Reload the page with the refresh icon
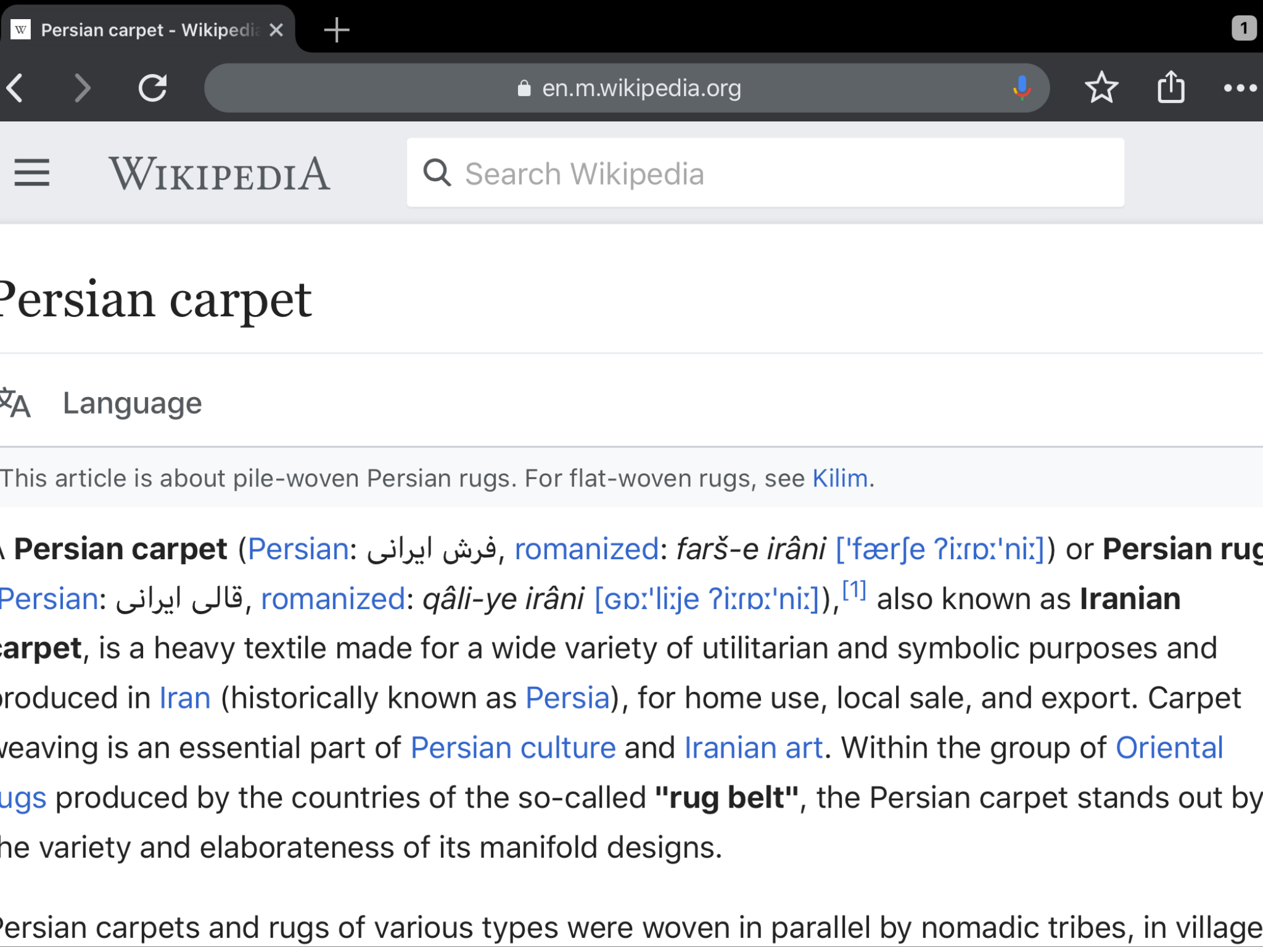The height and width of the screenshot is (947, 1263). click(152, 88)
